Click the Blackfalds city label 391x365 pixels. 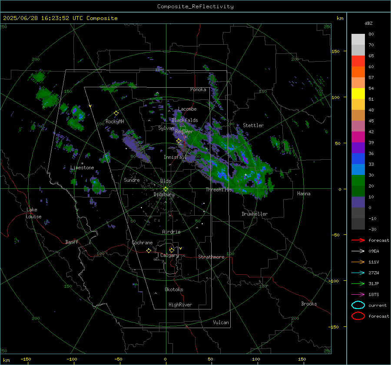(x=185, y=120)
